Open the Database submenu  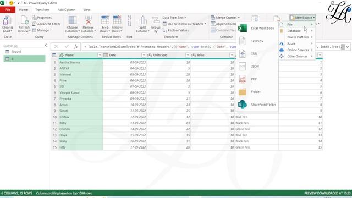297,31
